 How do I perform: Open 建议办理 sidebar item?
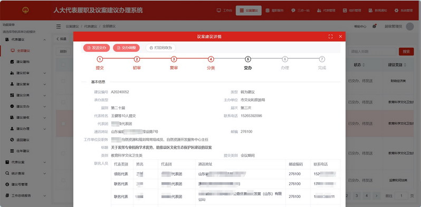pos(23,128)
